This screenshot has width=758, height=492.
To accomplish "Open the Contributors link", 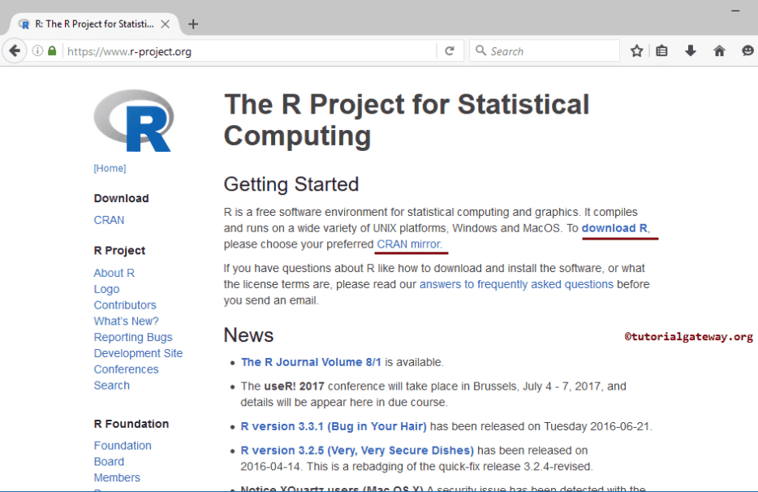I will 125,305.
